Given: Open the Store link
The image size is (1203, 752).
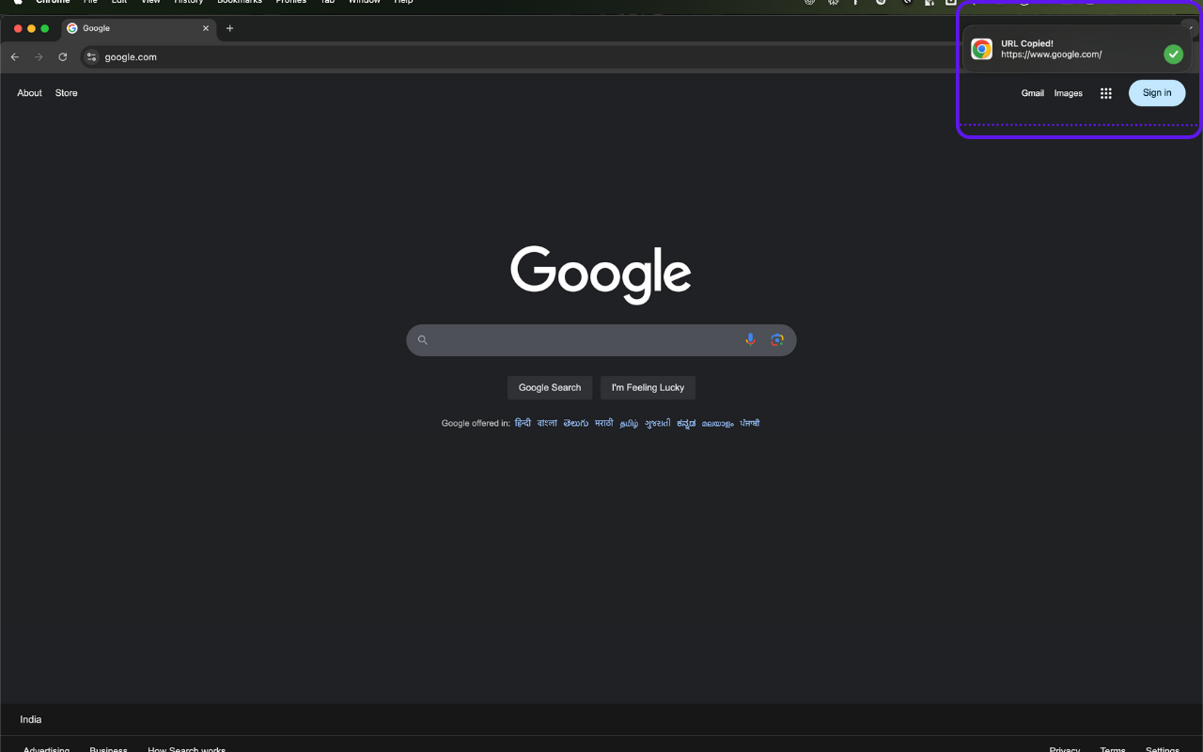Looking at the screenshot, I should pyautogui.click(x=67, y=93).
